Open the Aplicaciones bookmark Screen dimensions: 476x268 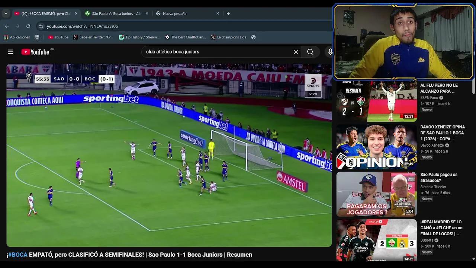tap(17, 37)
